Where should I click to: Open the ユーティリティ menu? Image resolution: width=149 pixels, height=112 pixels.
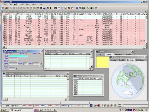(x=35, y=4)
